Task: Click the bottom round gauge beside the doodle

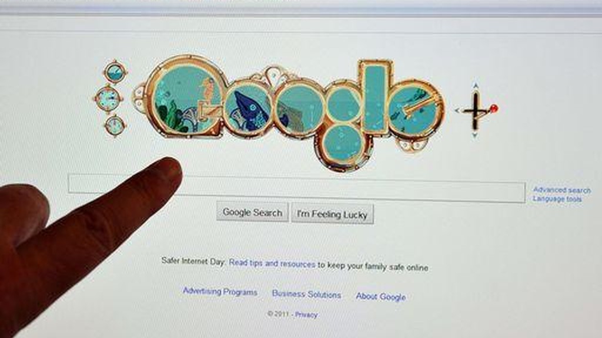Action: click(x=115, y=125)
